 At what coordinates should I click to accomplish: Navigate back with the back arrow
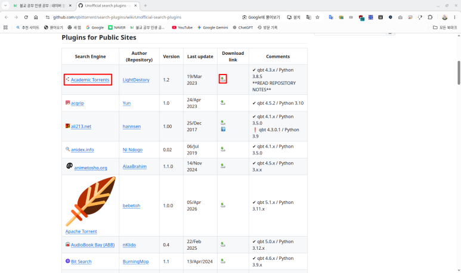(x=7, y=17)
